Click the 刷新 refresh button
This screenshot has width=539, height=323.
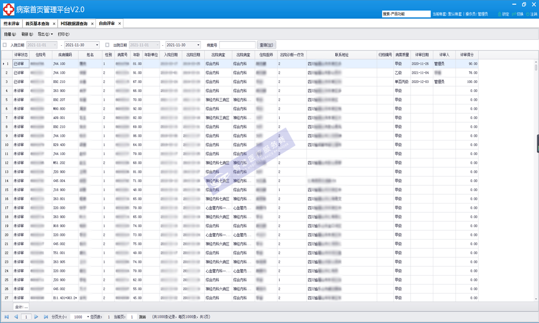point(27,34)
